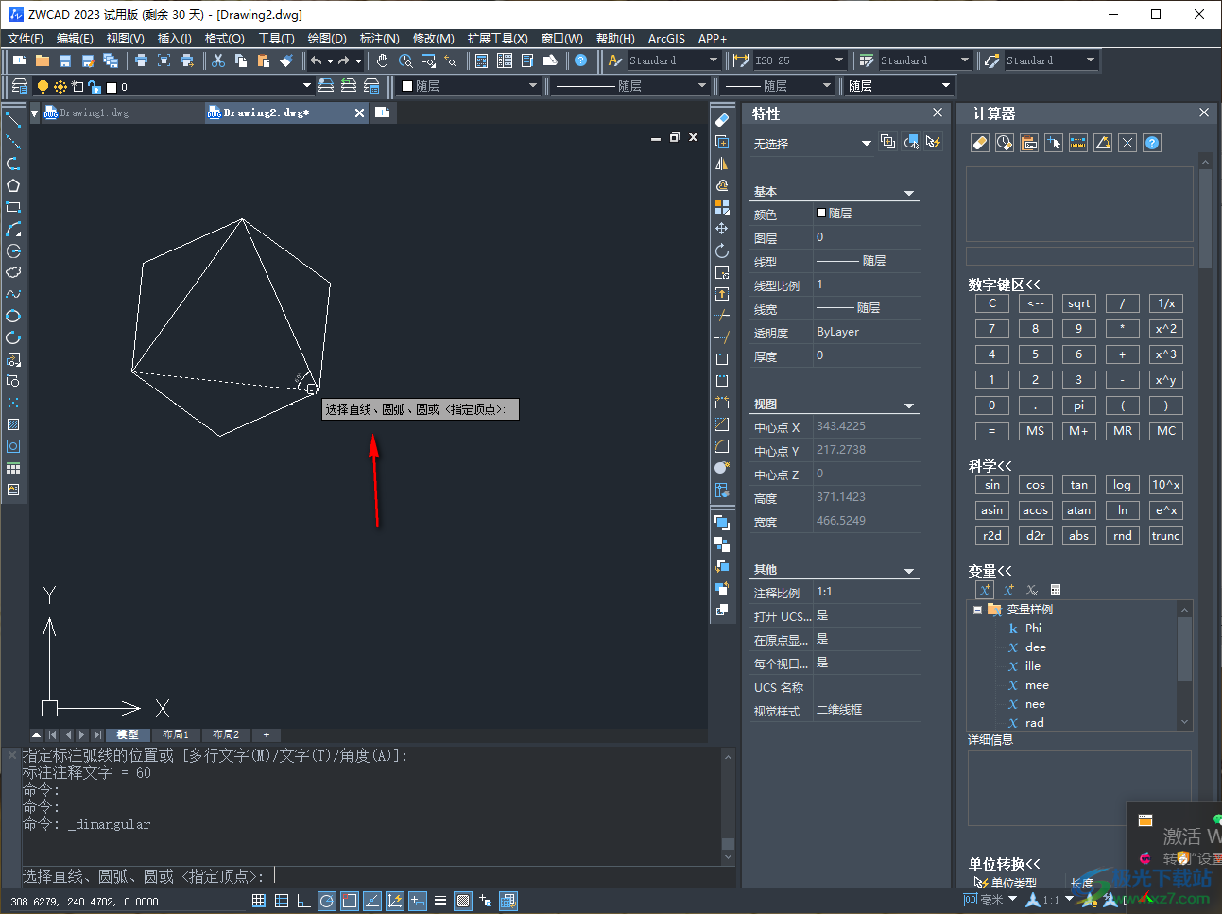Select the Arc drawing tool

pyautogui.click(x=13, y=229)
